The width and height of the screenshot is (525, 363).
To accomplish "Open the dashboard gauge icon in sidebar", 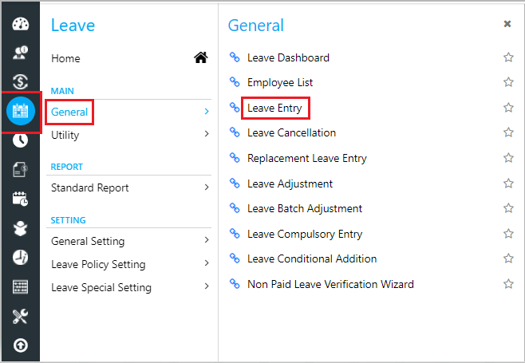I will tap(21, 24).
